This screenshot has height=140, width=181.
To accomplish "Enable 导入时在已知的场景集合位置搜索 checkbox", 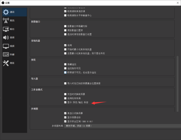I will click(x=65, y=83).
